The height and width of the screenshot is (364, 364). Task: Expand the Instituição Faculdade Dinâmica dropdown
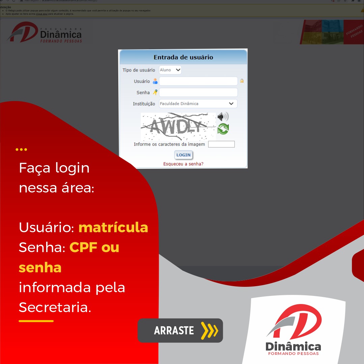[x=198, y=103]
